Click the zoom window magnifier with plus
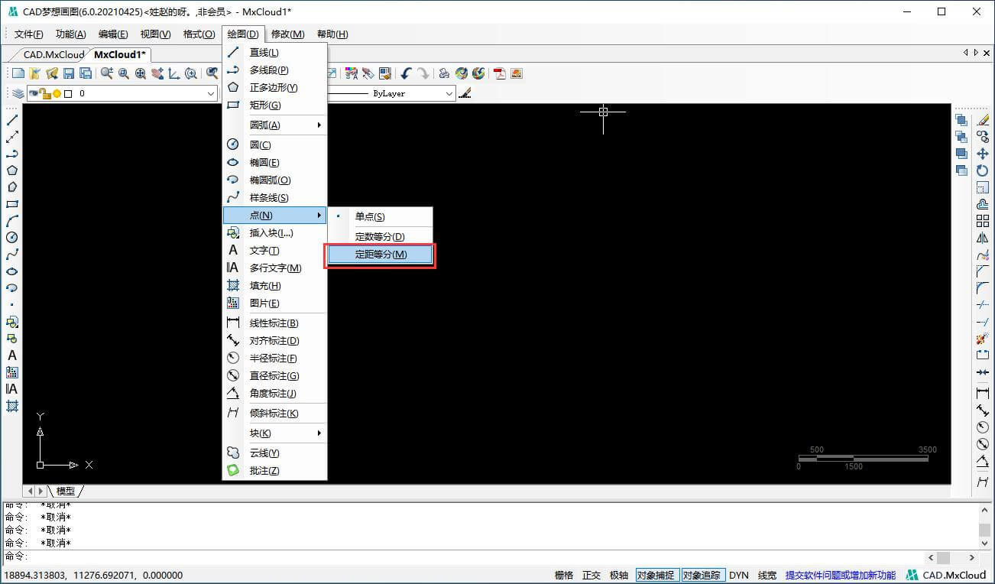995x584 pixels. 107,73
